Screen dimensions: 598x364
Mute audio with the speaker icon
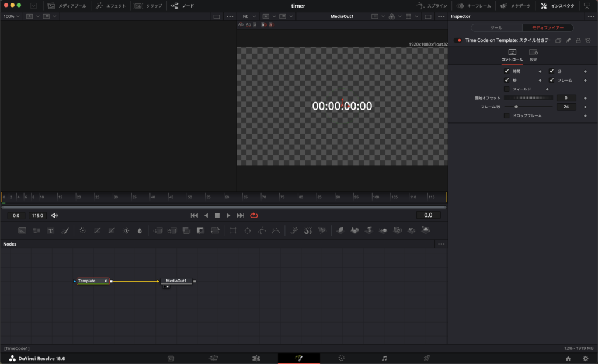point(55,215)
